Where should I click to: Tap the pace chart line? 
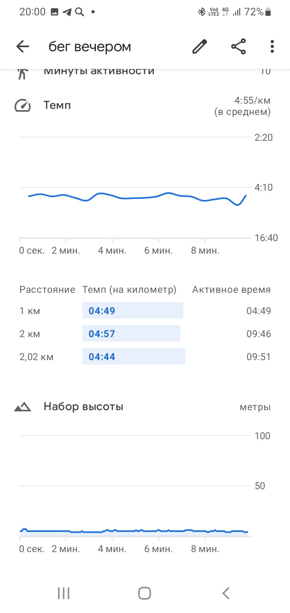(137, 198)
